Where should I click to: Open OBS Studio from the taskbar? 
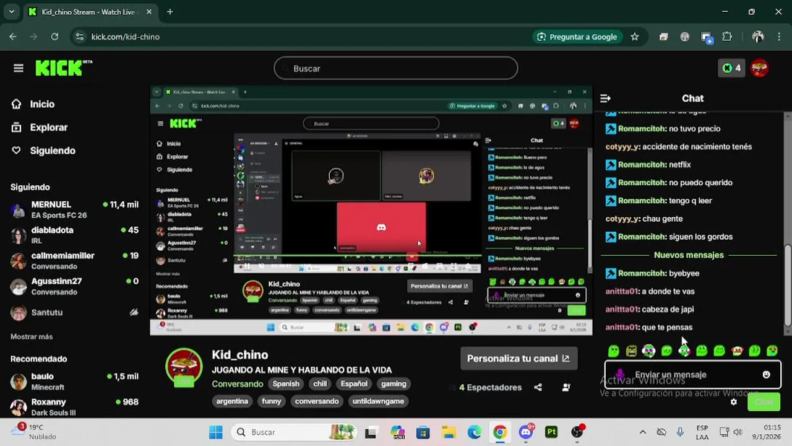pos(577,432)
